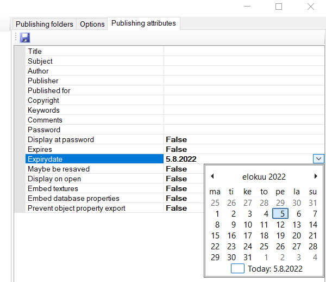The image size is (326, 282).
Task: Select day 15 in the calendar
Action: point(215,236)
